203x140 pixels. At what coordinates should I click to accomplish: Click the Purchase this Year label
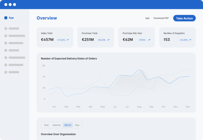point(132,33)
